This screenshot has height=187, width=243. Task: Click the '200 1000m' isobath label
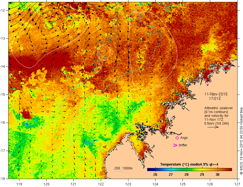123,168
